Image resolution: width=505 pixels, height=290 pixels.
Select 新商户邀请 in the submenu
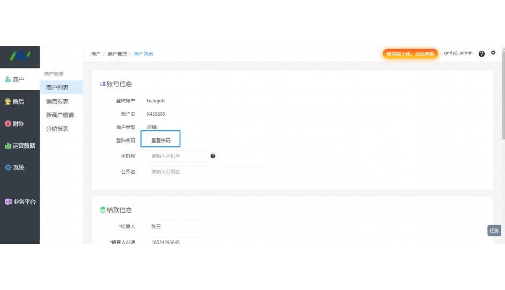[x=61, y=115]
